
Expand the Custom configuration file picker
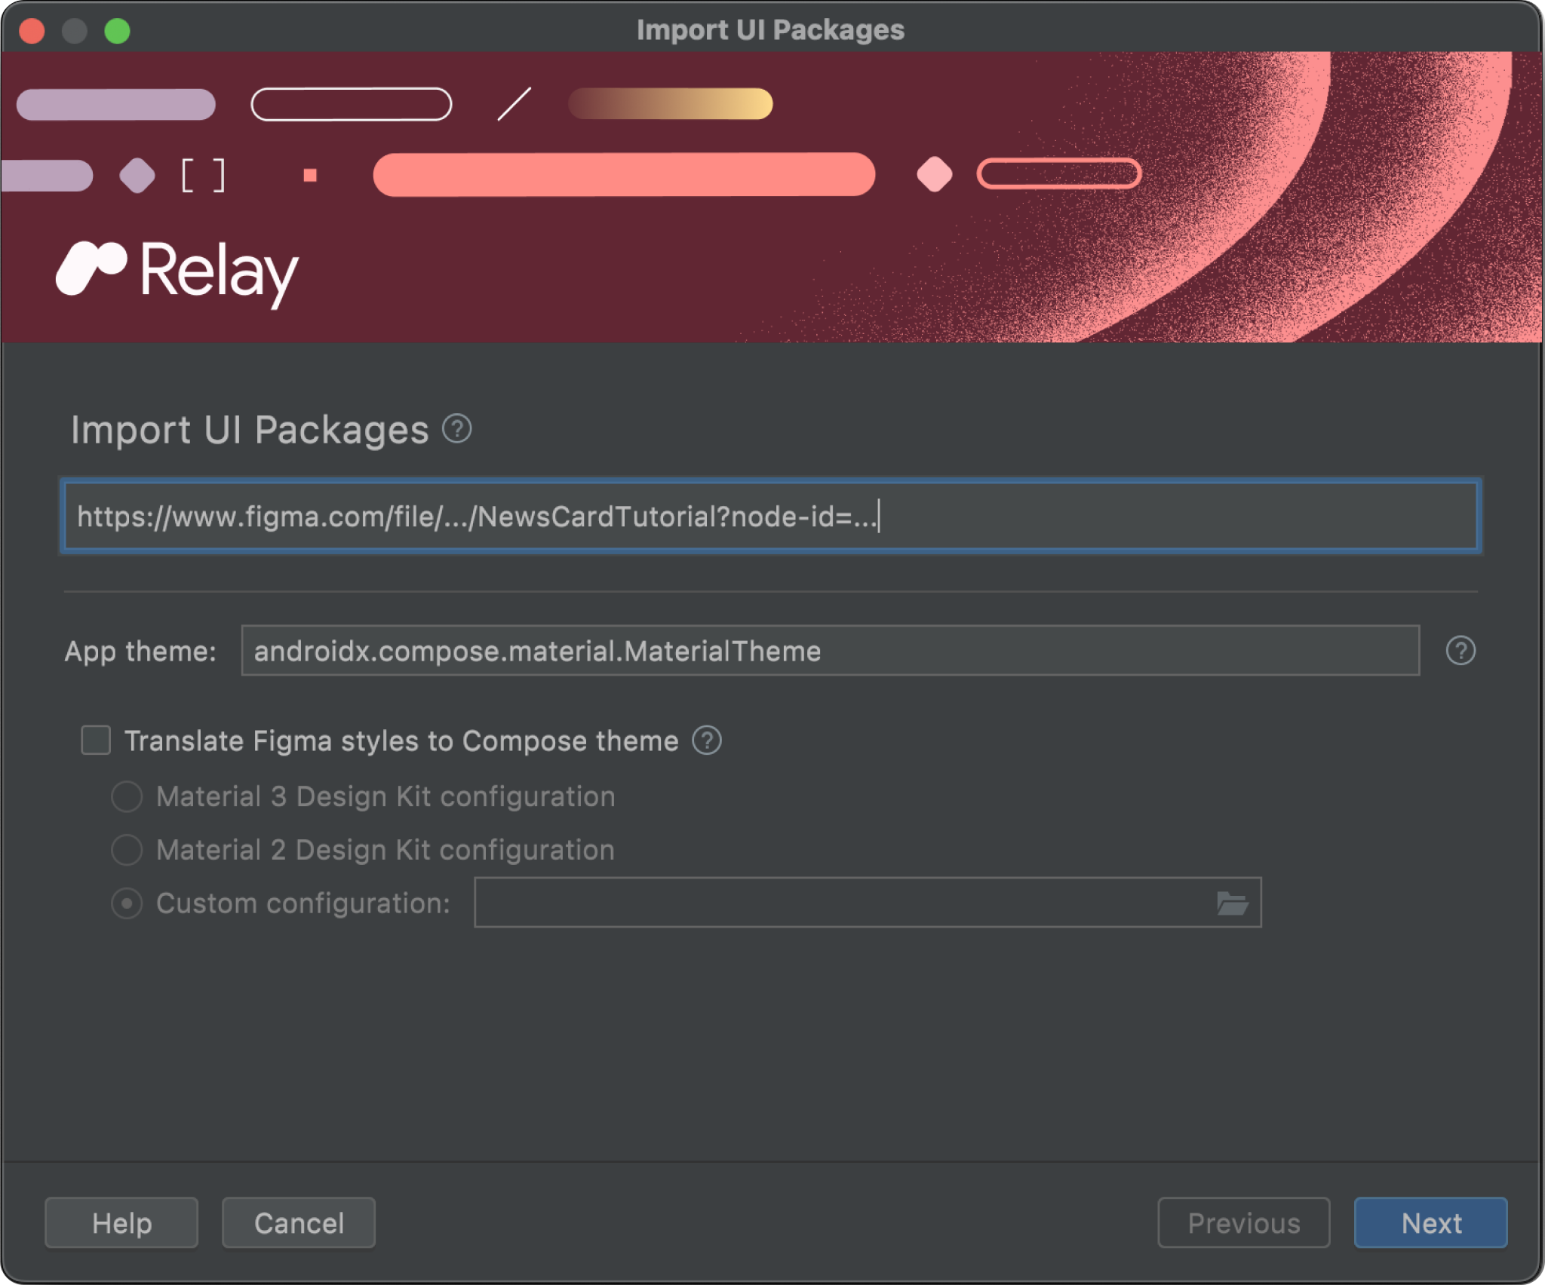coord(1232,903)
